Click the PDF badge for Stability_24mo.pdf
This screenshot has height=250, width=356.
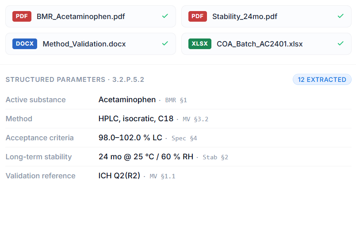tap(198, 16)
